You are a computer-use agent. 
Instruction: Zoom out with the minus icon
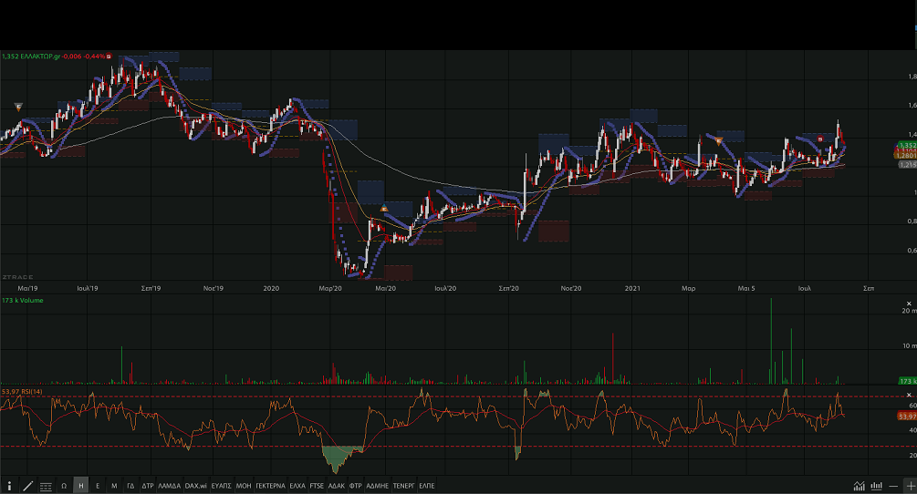[x=893, y=486]
